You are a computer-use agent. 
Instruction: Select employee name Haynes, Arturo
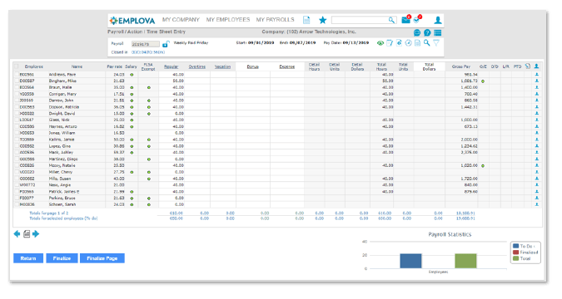62,126
